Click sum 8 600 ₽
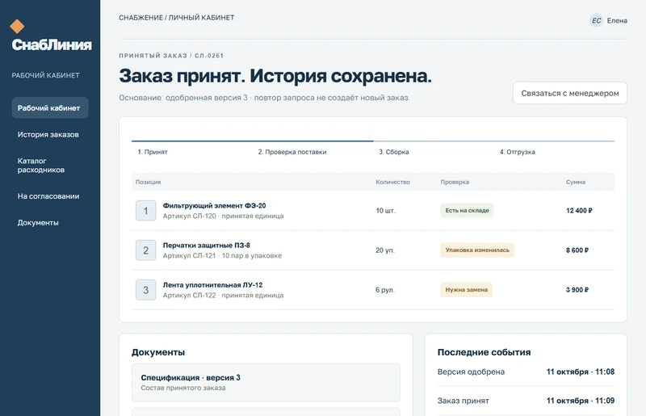Image resolution: width=646 pixels, height=416 pixels. click(577, 250)
